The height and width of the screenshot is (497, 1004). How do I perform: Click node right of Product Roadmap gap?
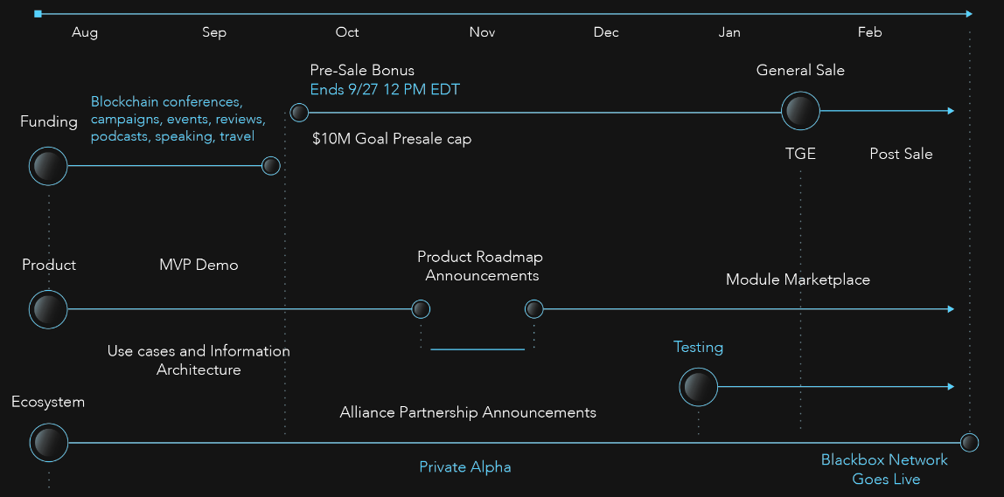pyautogui.click(x=533, y=309)
